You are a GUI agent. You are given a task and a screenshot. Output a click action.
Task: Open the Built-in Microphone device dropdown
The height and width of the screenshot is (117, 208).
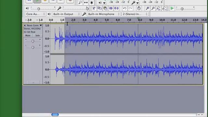pos(104,14)
